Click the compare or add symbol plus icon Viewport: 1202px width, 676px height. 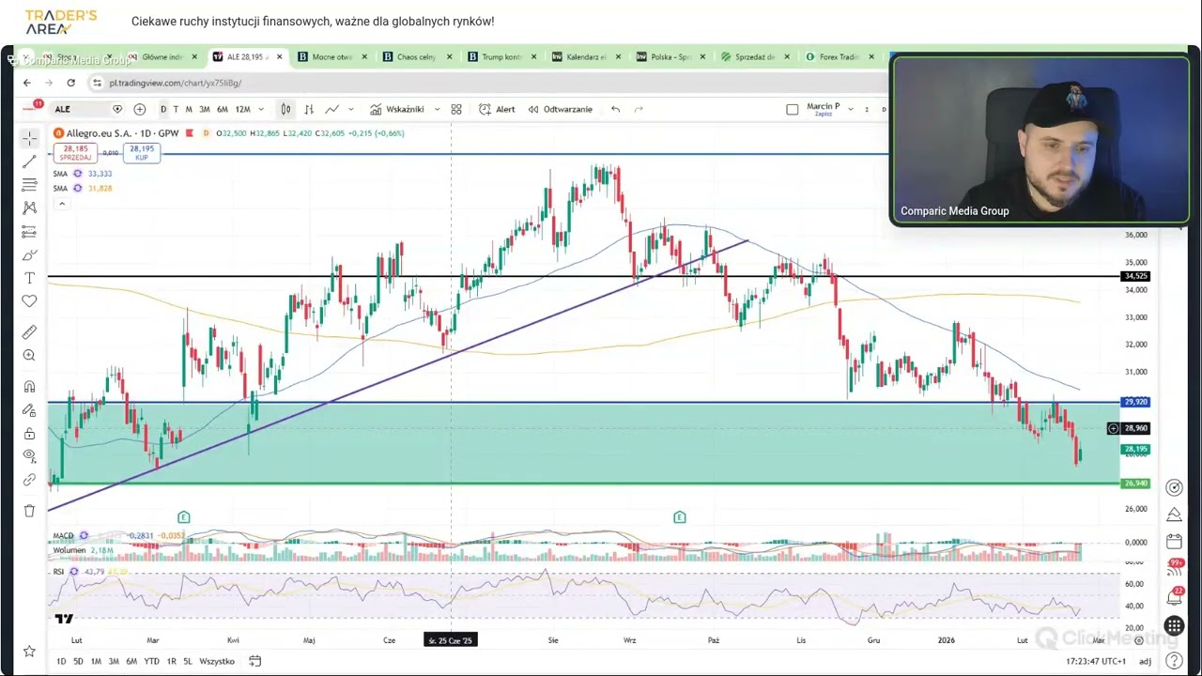click(140, 109)
